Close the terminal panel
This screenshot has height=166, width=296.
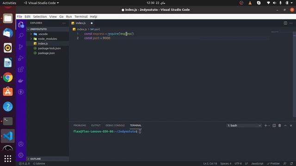point(291,125)
